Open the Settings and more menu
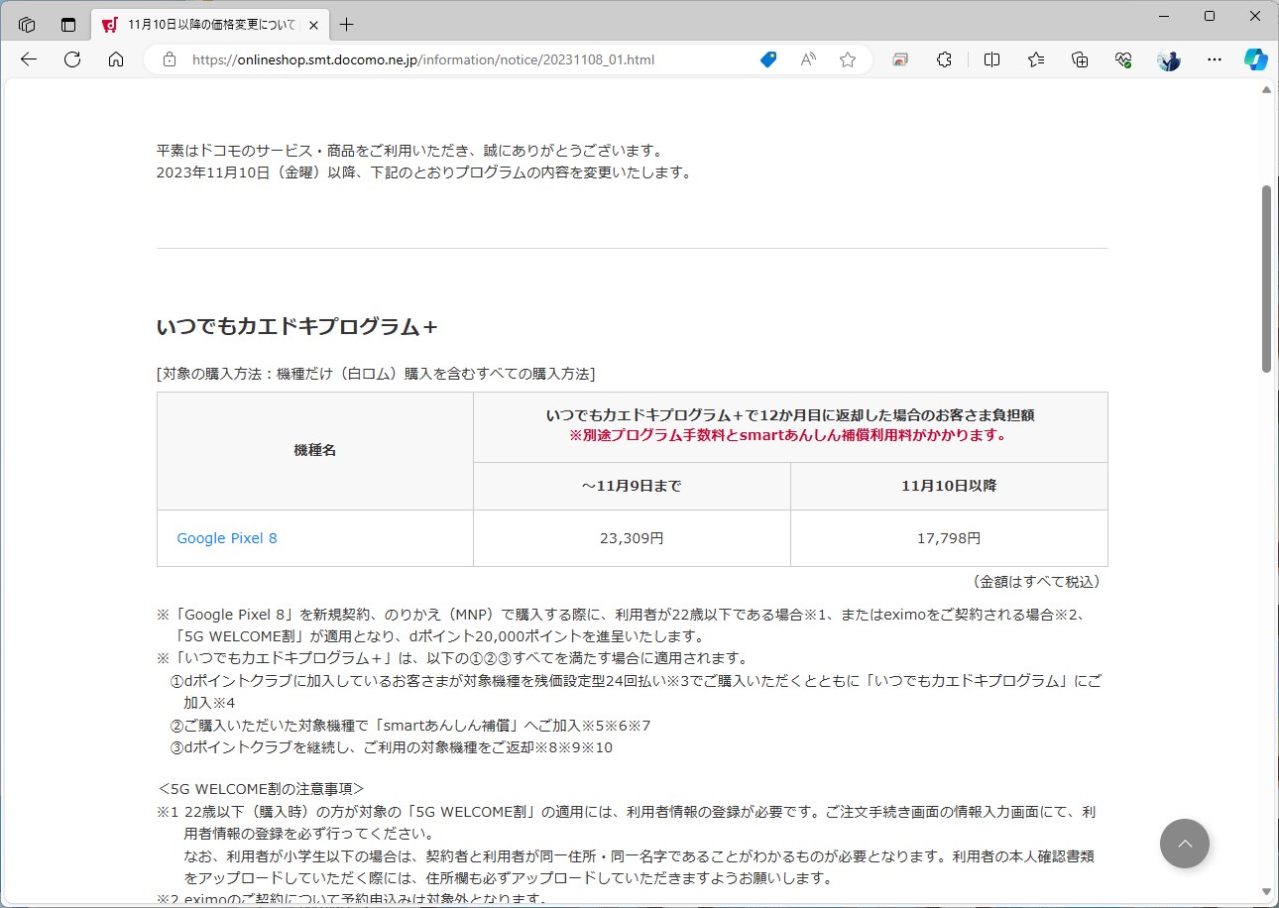Screen dimensions: 1279x908 click(x=1214, y=59)
